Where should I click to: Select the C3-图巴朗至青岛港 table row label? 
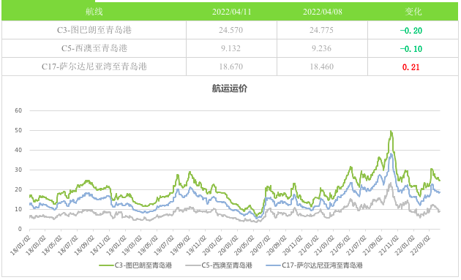pyautogui.click(x=94, y=30)
